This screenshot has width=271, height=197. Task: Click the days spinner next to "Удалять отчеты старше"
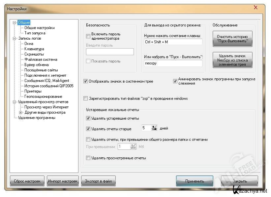tap(154, 128)
